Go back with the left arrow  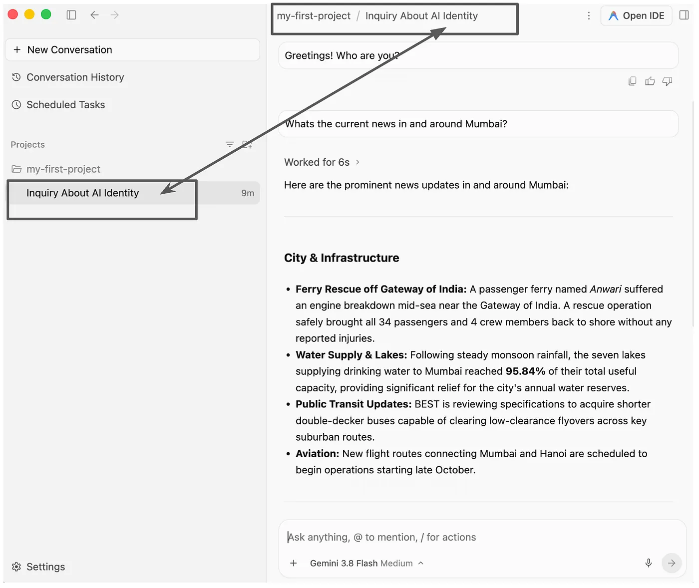(94, 15)
